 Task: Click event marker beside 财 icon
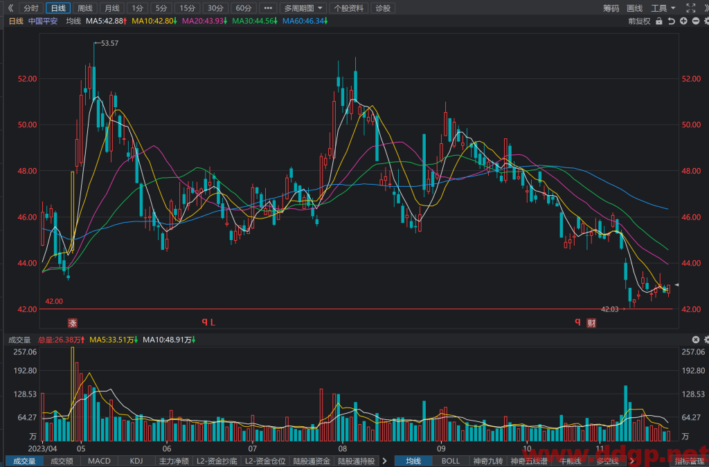click(x=577, y=322)
